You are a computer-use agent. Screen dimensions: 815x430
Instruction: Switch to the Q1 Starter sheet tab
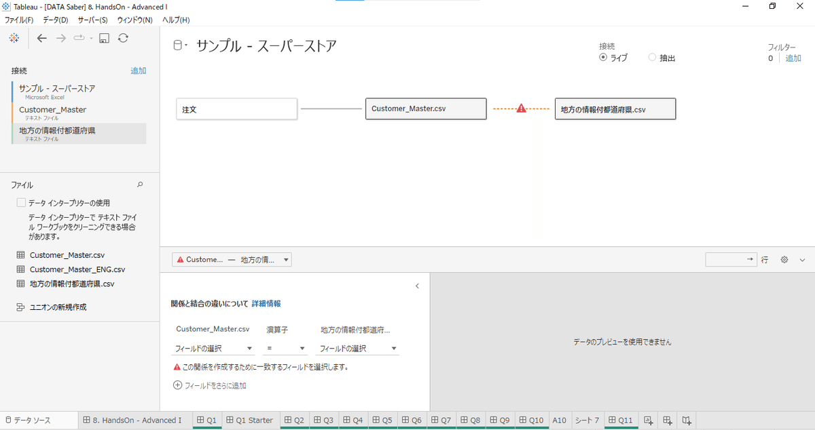point(249,421)
